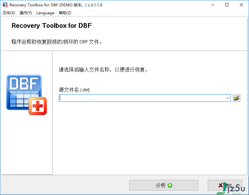Click the 源文件名 (.dbf) label

pos(74,90)
